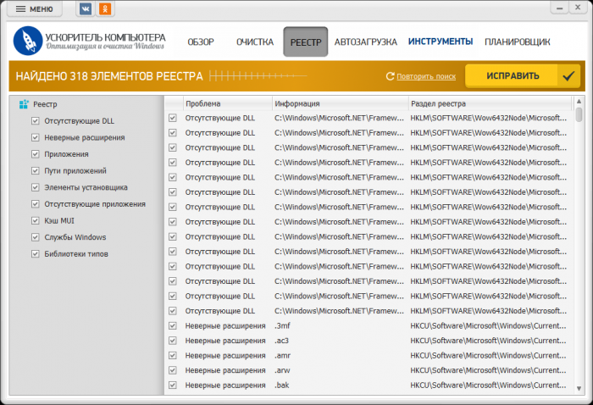Screen dimensions: 593x405
Task: Open the VK social network icon
Action: point(86,9)
